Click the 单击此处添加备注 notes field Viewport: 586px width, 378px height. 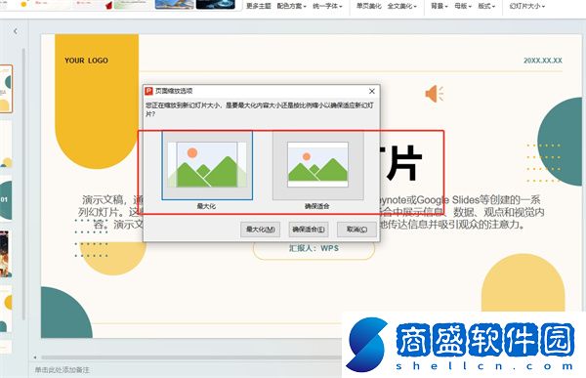pyautogui.click(x=63, y=370)
